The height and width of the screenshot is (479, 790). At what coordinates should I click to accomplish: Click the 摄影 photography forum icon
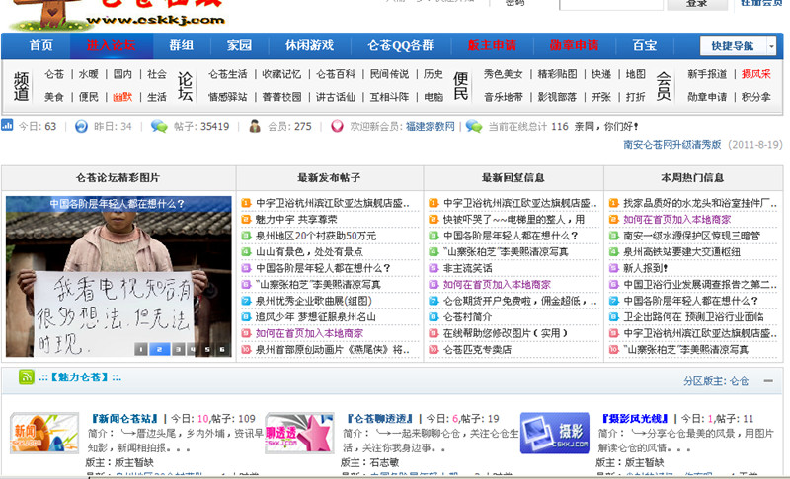555,434
